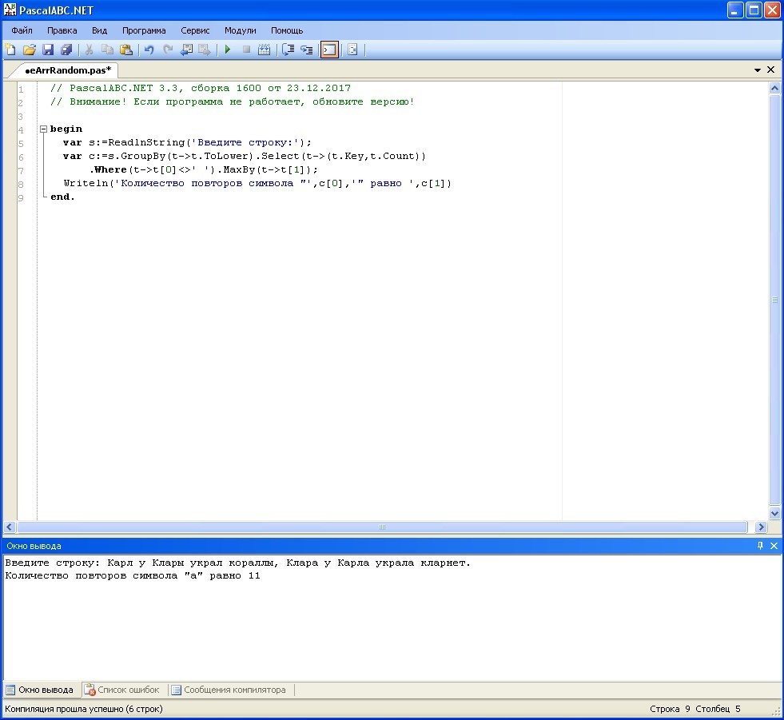Click the New file toolbar icon
The width and height of the screenshot is (784, 720).
pyautogui.click(x=10, y=50)
